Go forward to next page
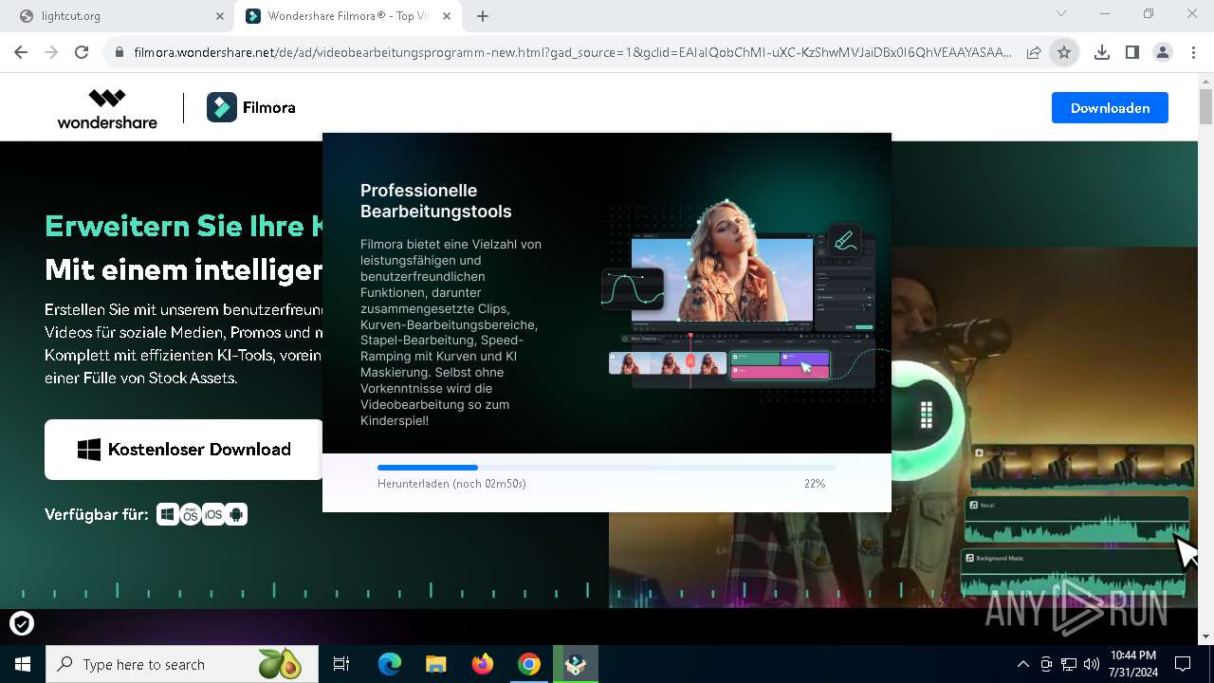1214x683 pixels. coord(51,53)
